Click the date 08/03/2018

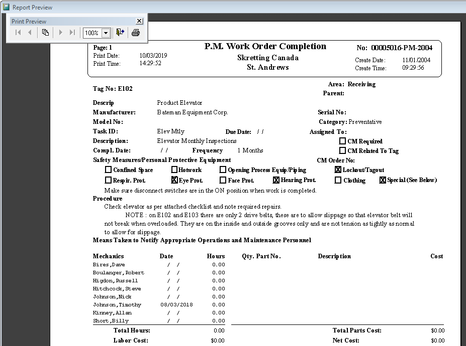pos(176,304)
